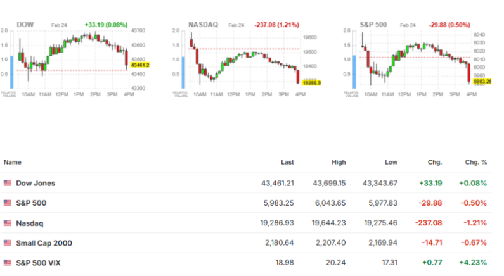
Task: Click Dow Jones low value 43,343.67
Action: [x=380, y=183]
